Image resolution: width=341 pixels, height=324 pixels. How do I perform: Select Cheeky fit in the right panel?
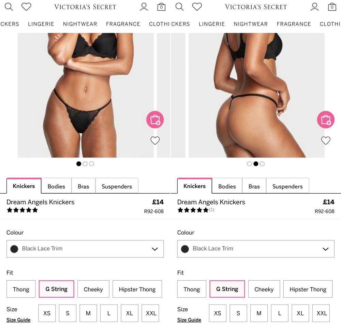(x=264, y=289)
